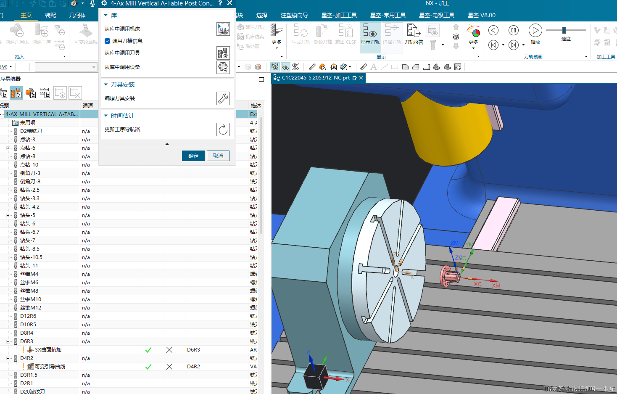Viewport: 617px width, 394px height.
Task: Click the navigator maximize square icon
Action: pyautogui.click(x=261, y=79)
